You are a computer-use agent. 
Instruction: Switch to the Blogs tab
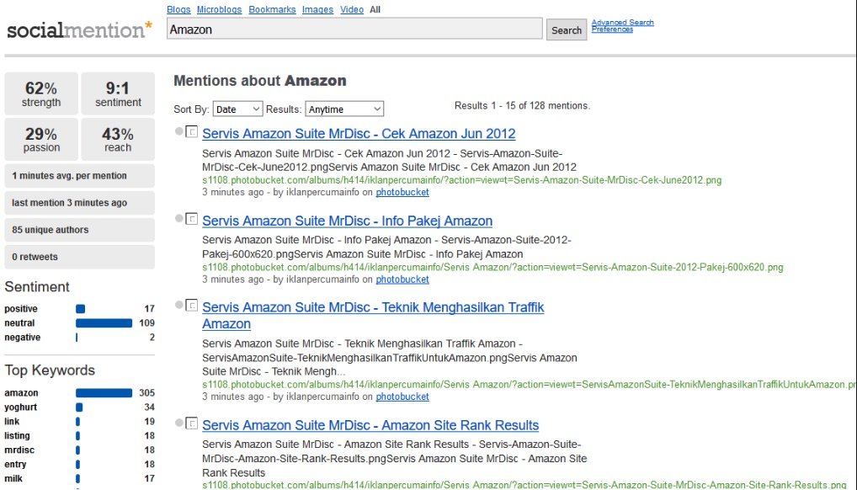(x=178, y=10)
